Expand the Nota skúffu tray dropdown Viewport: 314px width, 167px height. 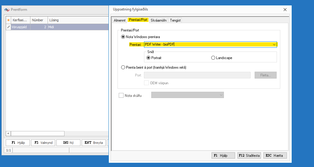(221, 95)
